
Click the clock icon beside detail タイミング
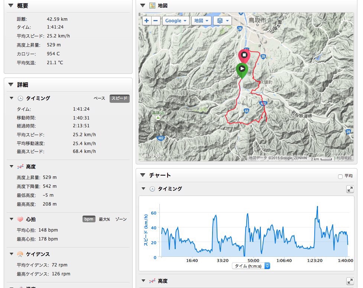pos(20,98)
